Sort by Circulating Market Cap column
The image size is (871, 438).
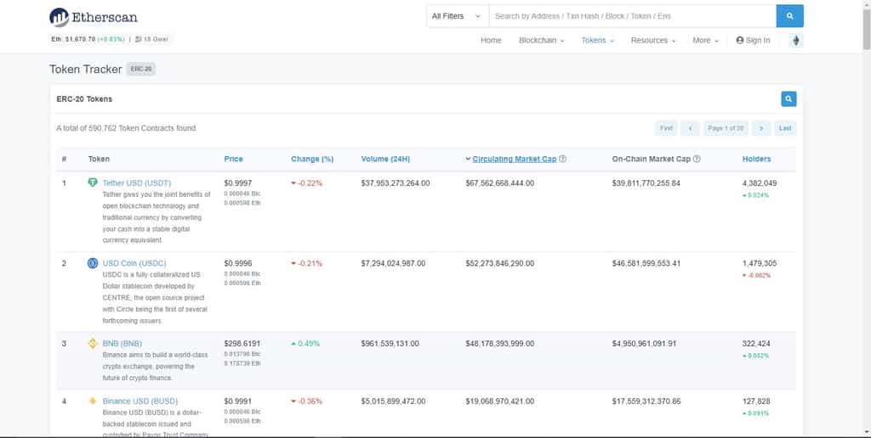[x=514, y=159]
